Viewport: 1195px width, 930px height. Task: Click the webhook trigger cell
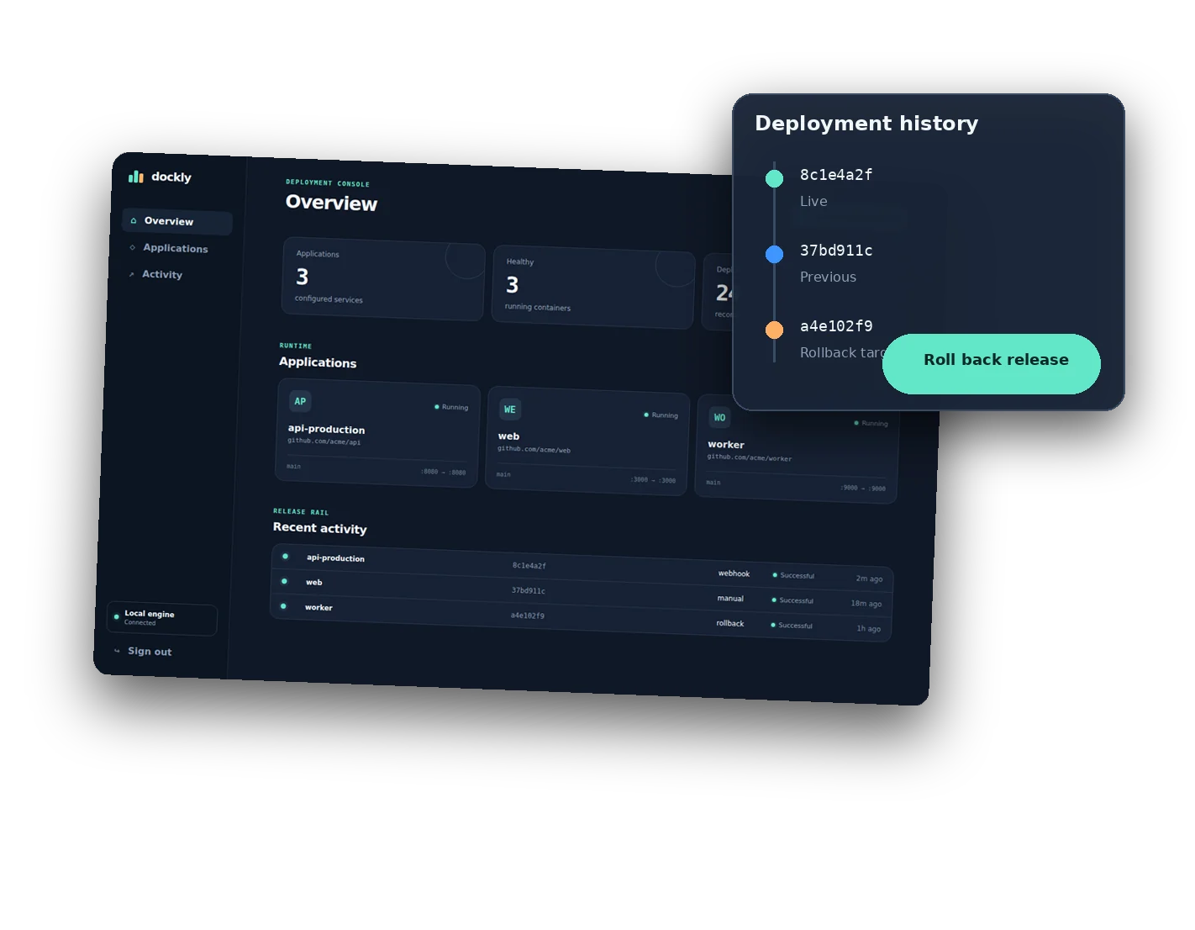(x=734, y=573)
